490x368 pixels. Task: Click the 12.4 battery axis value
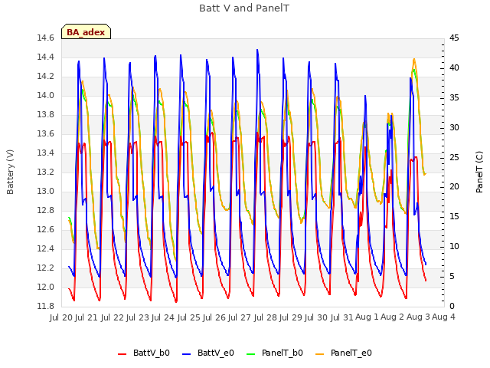(46, 248)
